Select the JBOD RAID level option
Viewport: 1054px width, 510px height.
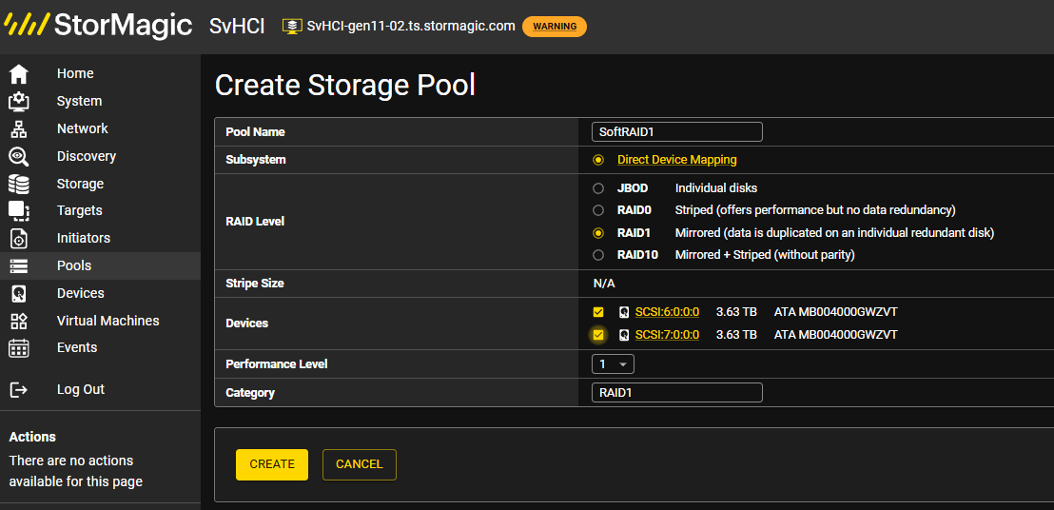click(x=597, y=188)
